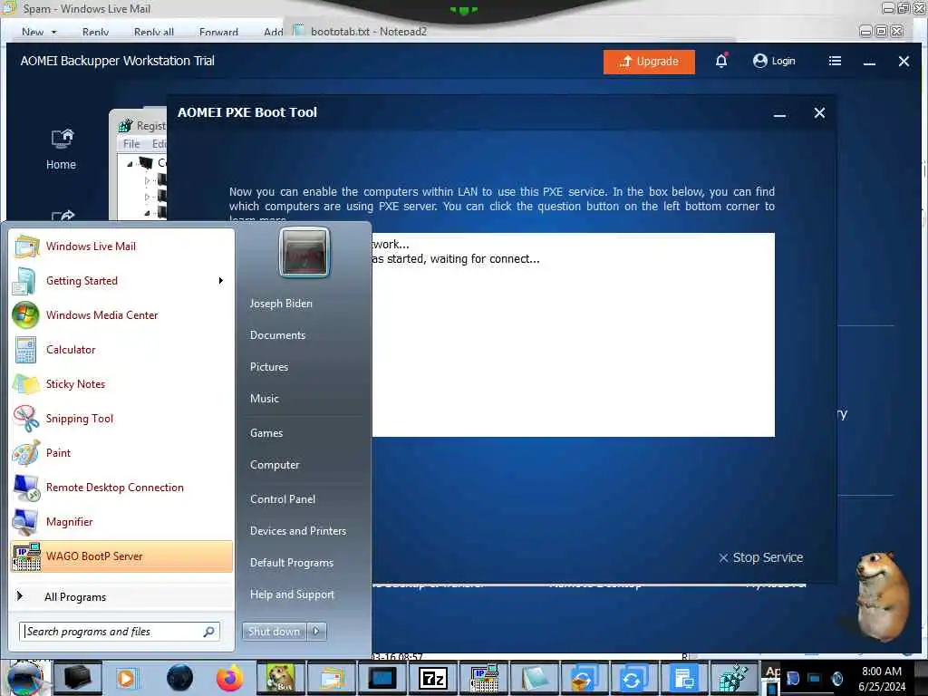The width and height of the screenshot is (928, 696).
Task: Open the Registry Editor cubes taskbar icon
Action: pyautogui.click(x=732, y=678)
